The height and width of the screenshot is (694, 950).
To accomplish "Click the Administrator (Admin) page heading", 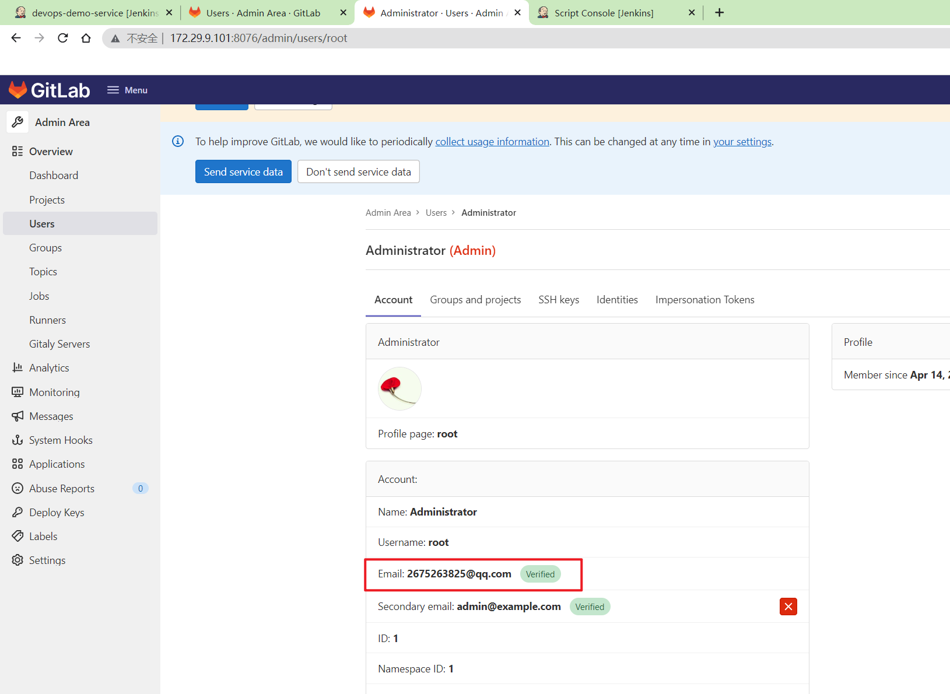I will click(430, 250).
